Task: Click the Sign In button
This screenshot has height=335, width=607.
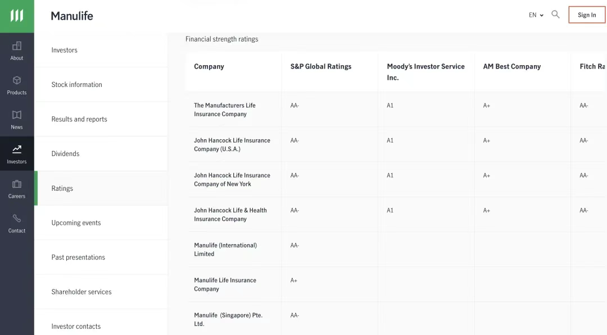Action: [587, 15]
